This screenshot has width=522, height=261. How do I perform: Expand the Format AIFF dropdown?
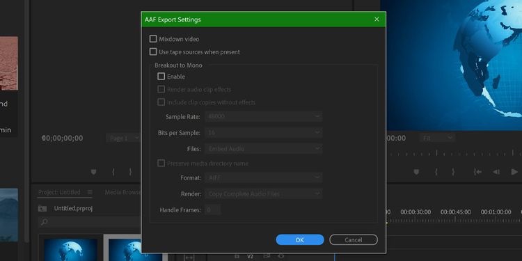(263, 177)
